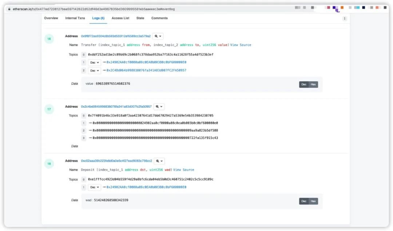The image size is (393, 231).
Task: Switch log 18 wad data to Hex
Action: pos(313,201)
